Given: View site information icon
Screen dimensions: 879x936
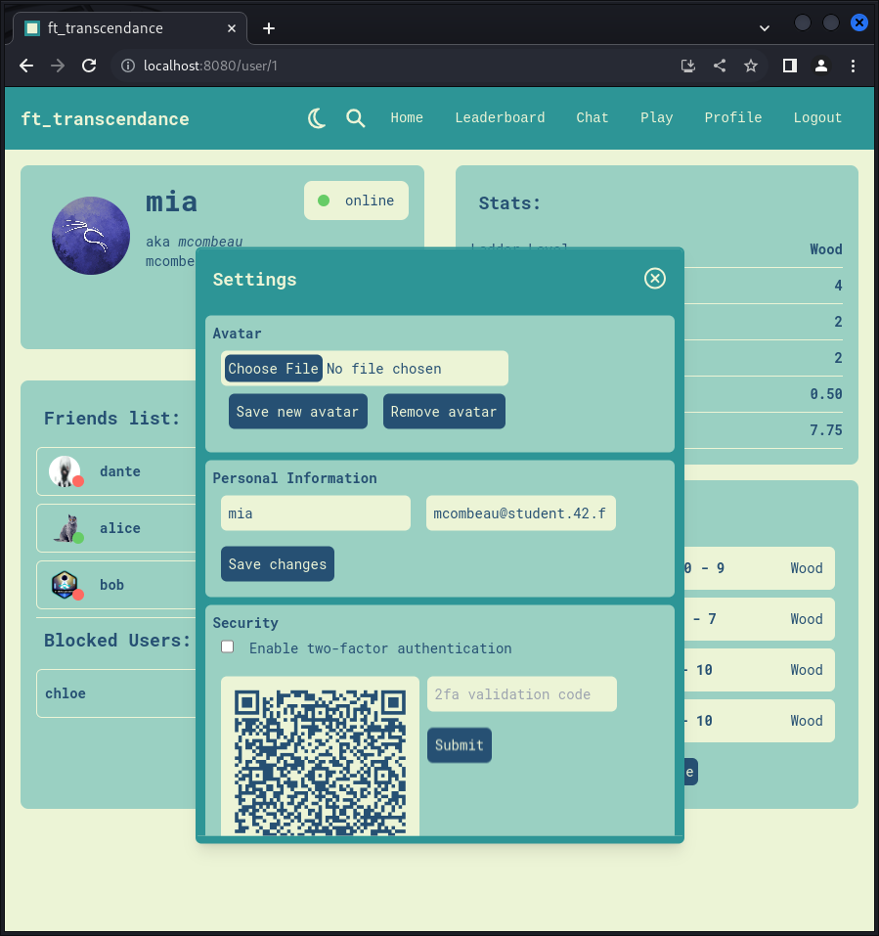Looking at the screenshot, I should pos(128,66).
